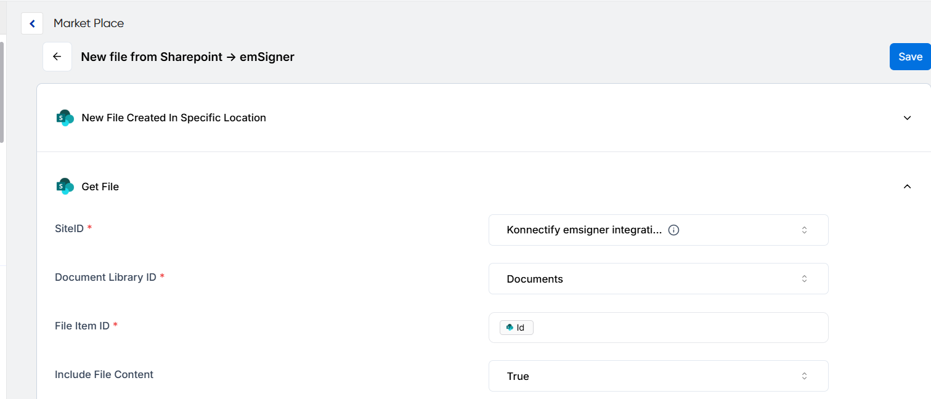Click the left arrow back button
Image resolution: width=931 pixels, height=399 pixels.
coord(57,57)
